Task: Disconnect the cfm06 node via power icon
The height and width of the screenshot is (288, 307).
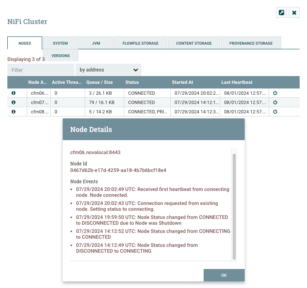Action: point(275,93)
